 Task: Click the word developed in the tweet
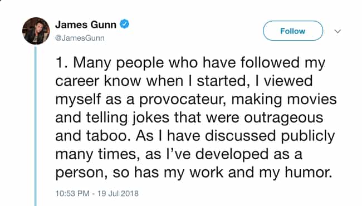tap(232, 155)
